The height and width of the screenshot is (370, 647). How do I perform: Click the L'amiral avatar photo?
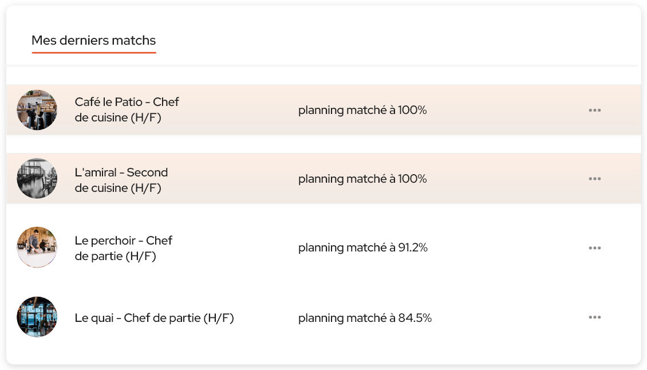(37, 178)
